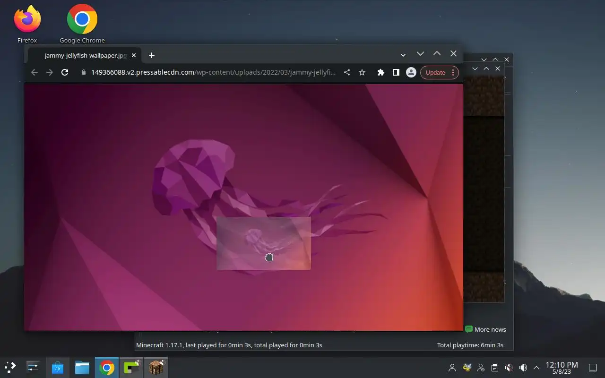Switch to Minecraft crafting table taskbar icon
605x378 pixels.
(x=156, y=367)
